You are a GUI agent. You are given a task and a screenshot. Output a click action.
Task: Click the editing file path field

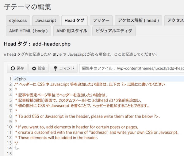pos(132,68)
